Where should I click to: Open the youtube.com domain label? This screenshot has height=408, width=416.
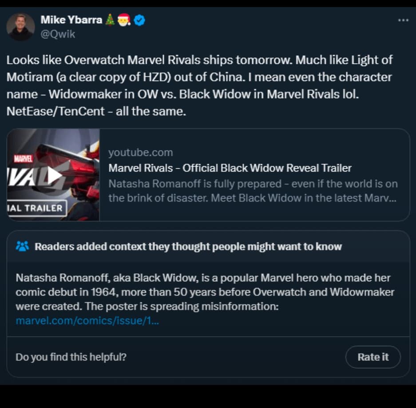pyautogui.click(x=140, y=153)
